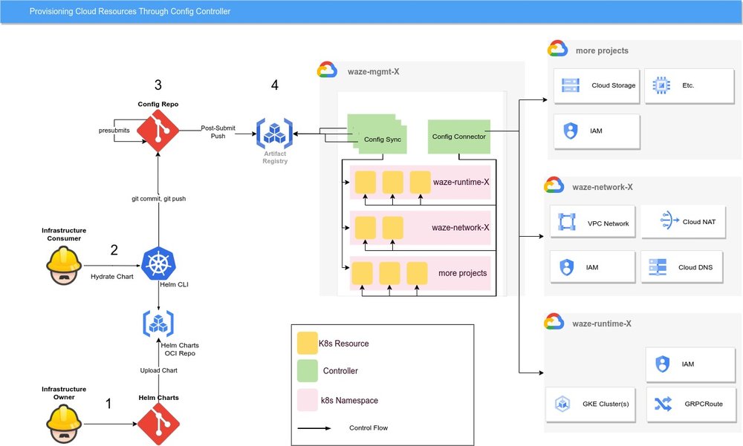Image resolution: width=743 pixels, height=446 pixels.
Task: Select the Infrastructure Consumer avatar
Action: coord(64,266)
